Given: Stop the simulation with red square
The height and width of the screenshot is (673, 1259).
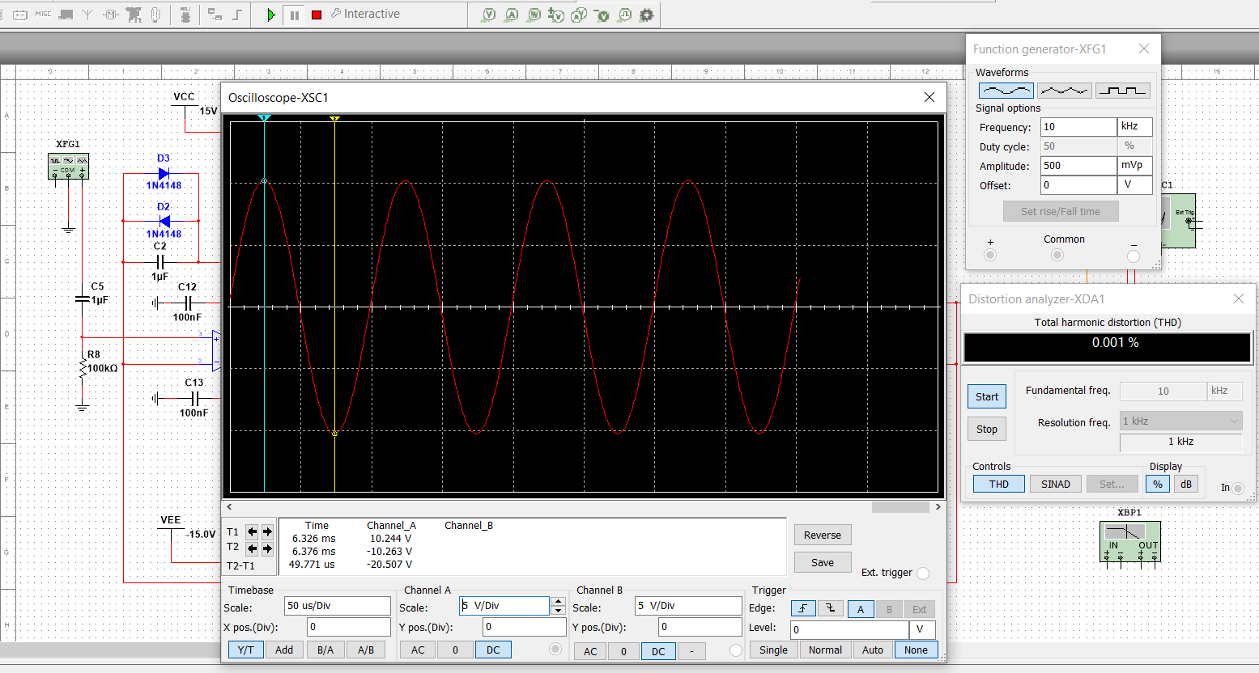Looking at the screenshot, I should point(317,15).
